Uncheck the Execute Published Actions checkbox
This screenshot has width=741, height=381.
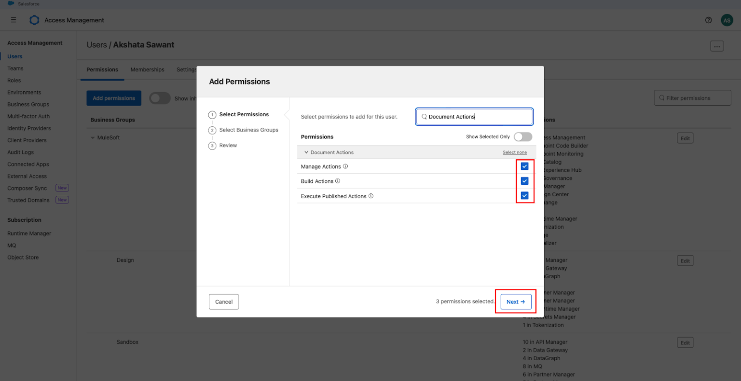click(524, 196)
